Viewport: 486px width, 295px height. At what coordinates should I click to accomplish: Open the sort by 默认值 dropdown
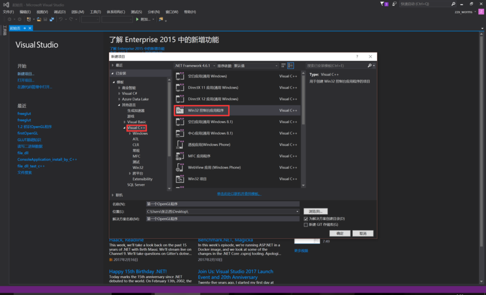point(256,65)
